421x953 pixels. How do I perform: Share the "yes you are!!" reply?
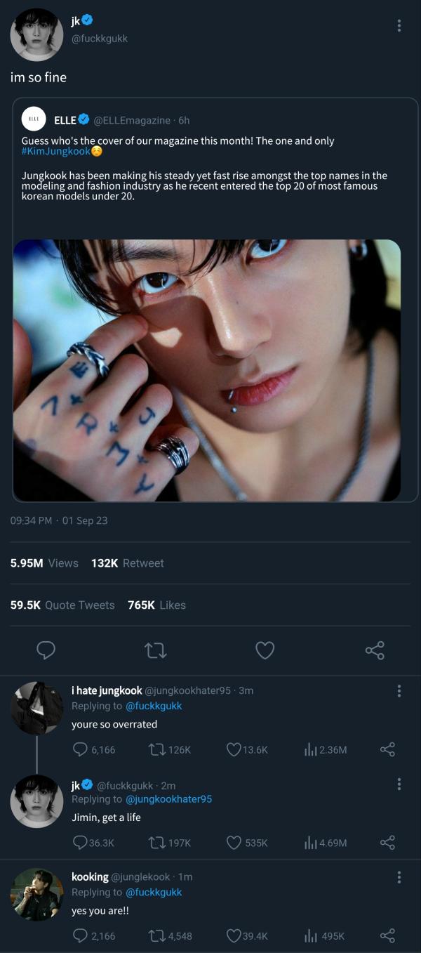[x=387, y=935]
